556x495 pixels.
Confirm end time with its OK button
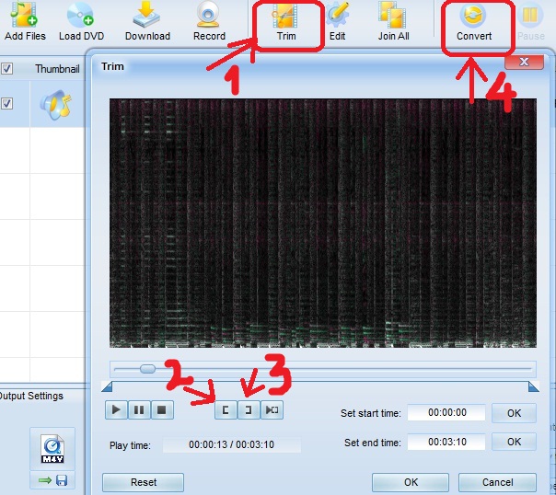click(514, 442)
